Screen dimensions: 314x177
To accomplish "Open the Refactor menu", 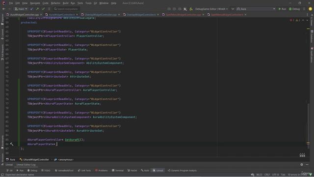I will [55, 3].
